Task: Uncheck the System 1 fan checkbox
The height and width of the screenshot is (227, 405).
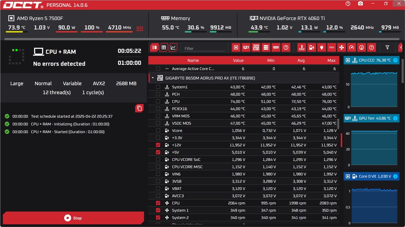Action: (158, 210)
